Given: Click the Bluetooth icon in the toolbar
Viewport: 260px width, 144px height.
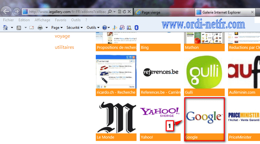Looking at the screenshot, I should coord(136,28).
